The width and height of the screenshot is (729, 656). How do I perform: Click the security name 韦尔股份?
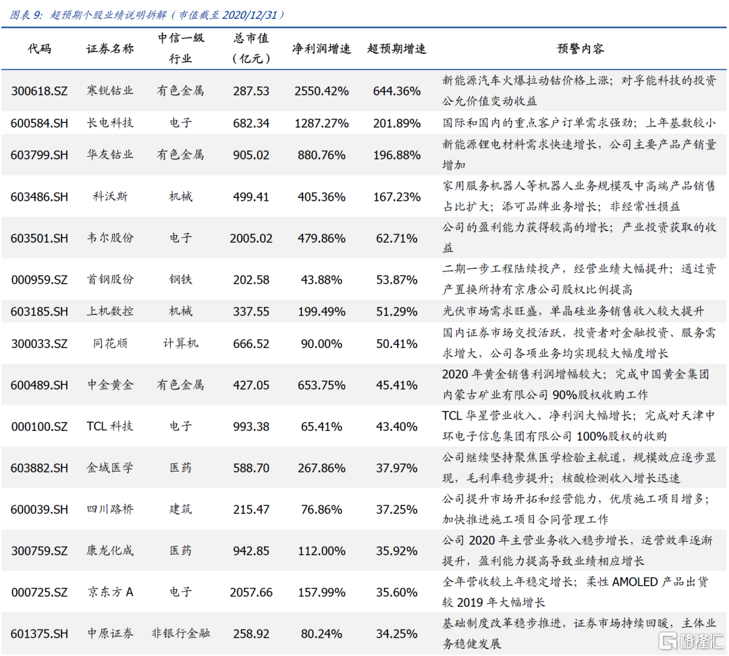(x=110, y=238)
